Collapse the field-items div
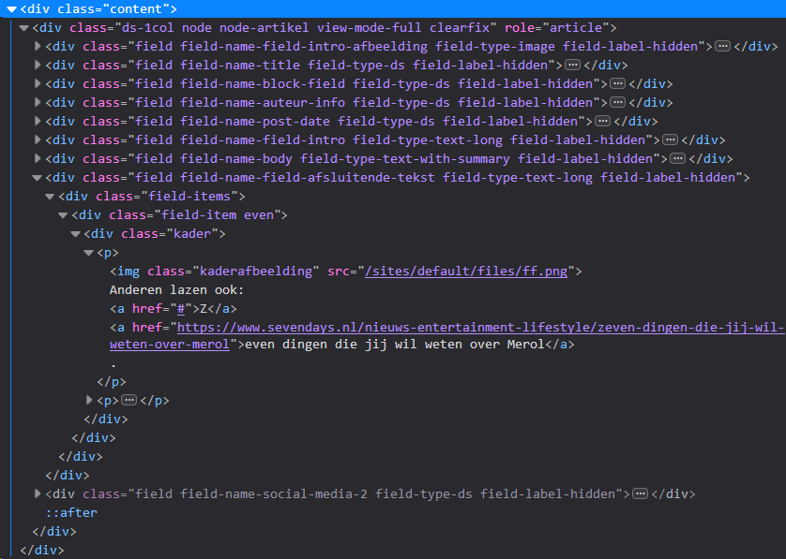Screen dimensions: 786x559 pos(50,197)
